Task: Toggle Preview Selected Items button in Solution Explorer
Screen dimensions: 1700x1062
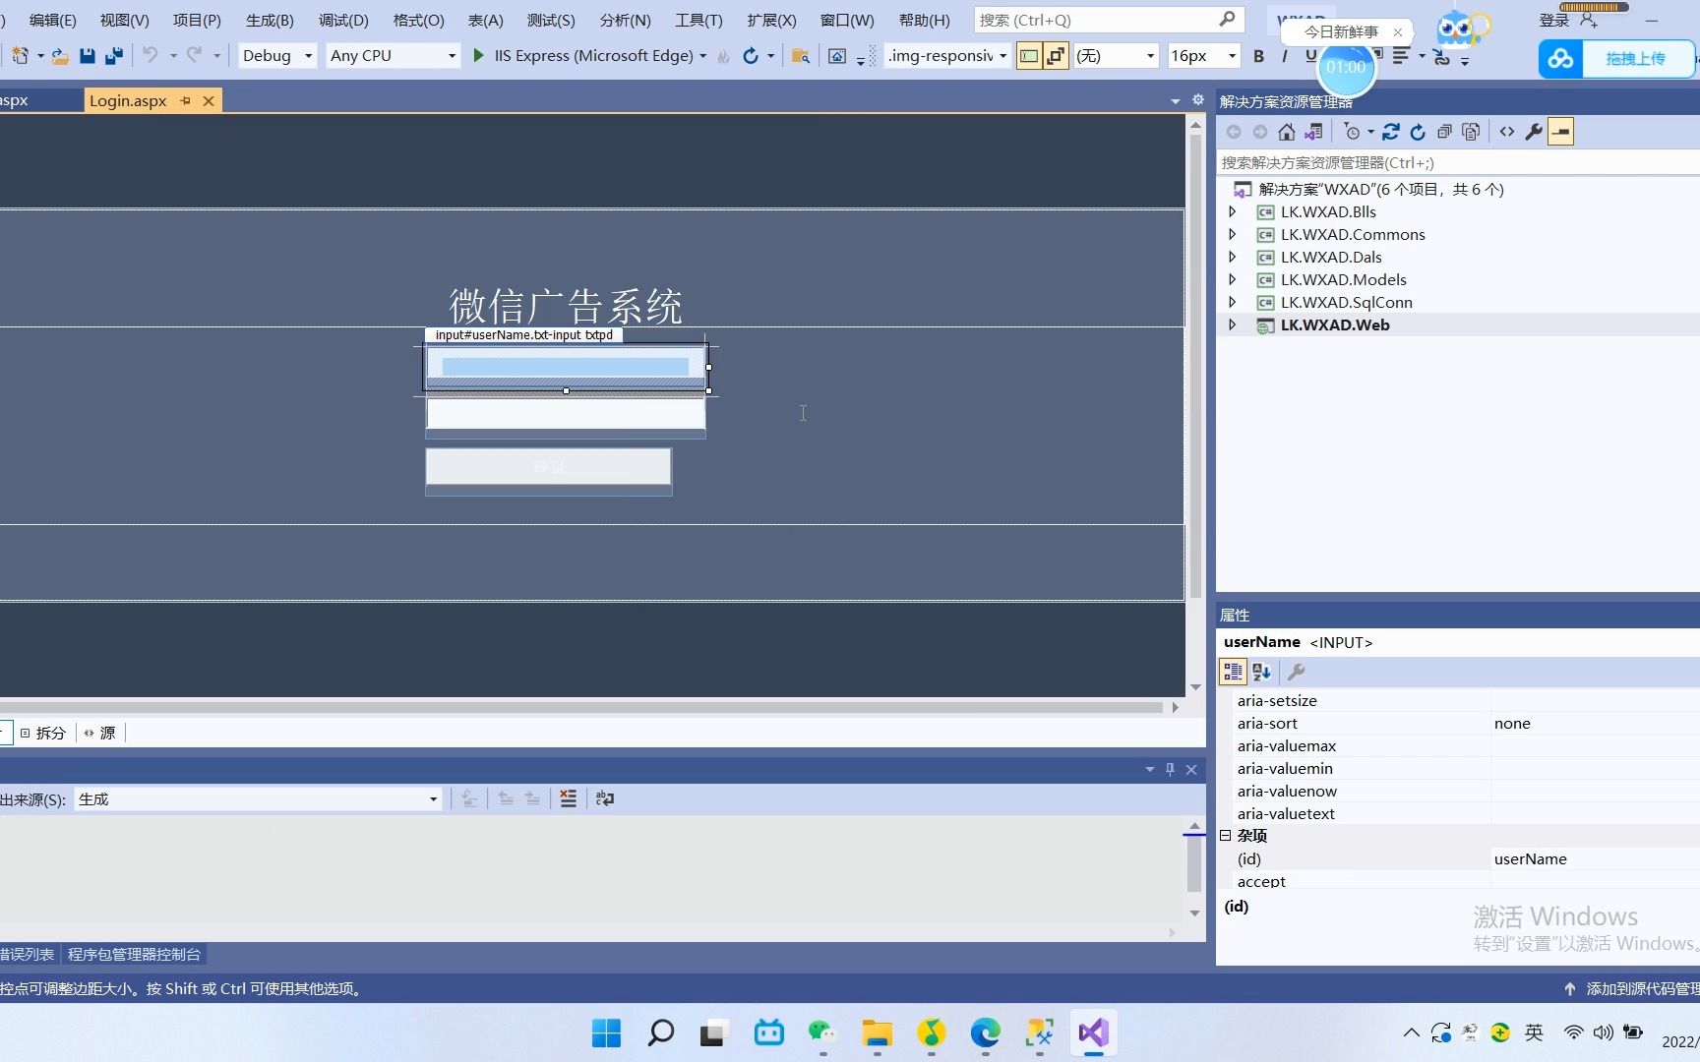Action: tap(1561, 132)
